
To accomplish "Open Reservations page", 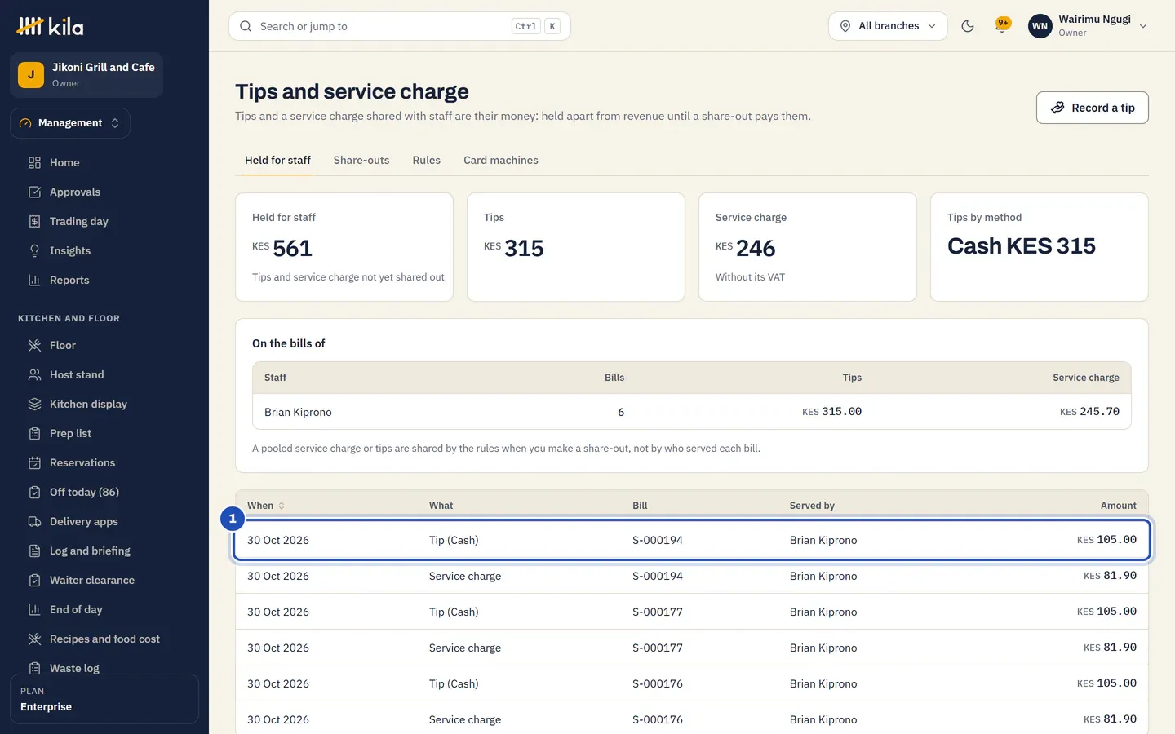I will coord(82,462).
